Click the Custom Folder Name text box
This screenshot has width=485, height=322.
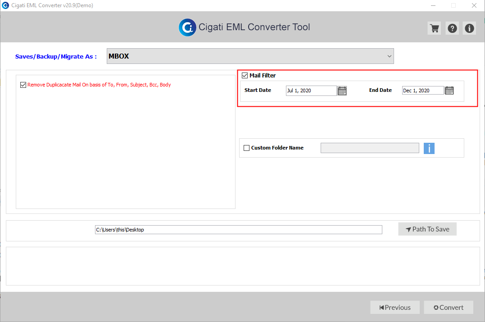coord(370,148)
